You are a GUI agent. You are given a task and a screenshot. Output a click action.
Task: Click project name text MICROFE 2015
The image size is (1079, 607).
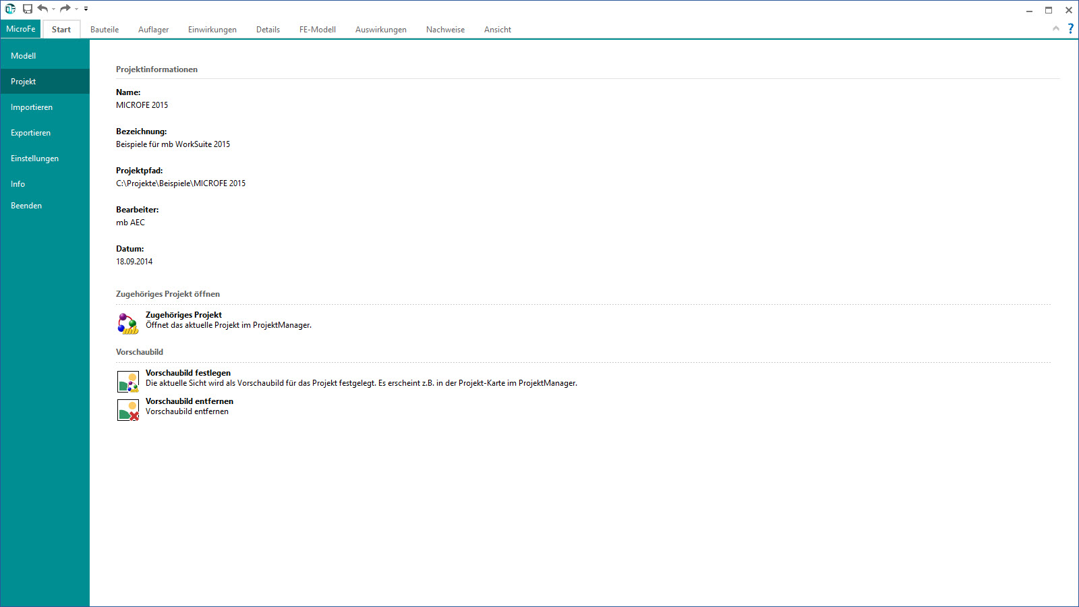142,105
